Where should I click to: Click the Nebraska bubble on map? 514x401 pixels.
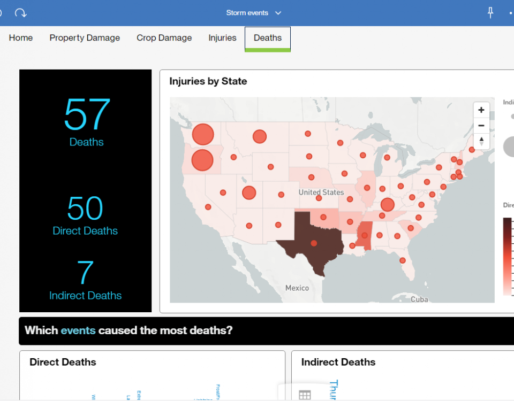(312, 178)
